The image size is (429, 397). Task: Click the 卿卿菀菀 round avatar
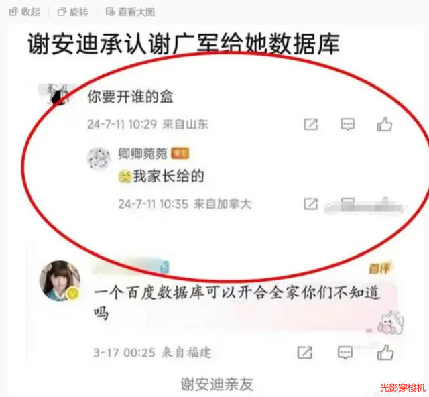(99, 158)
